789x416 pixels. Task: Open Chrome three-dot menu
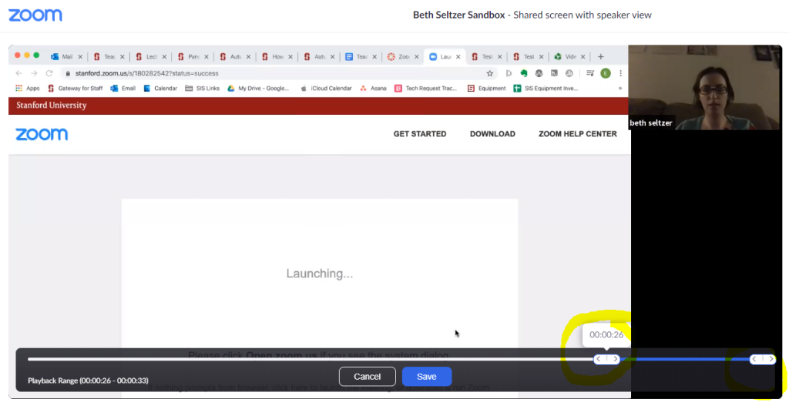[x=620, y=73]
